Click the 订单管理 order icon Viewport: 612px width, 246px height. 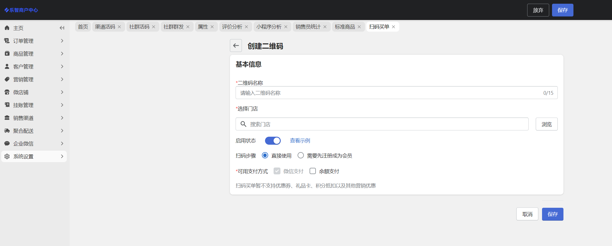pos(7,41)
